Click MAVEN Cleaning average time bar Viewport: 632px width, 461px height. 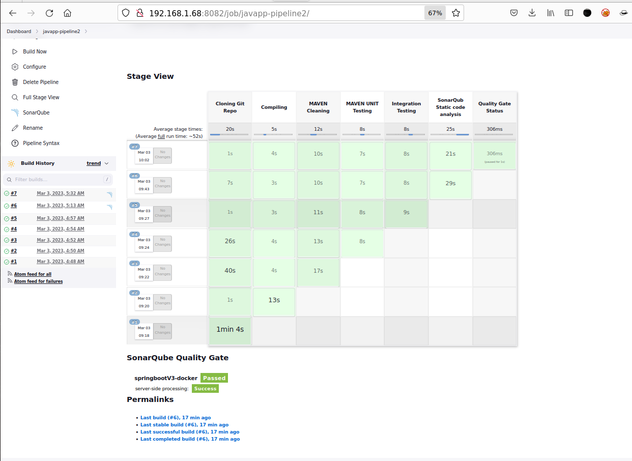pos(318,134)
